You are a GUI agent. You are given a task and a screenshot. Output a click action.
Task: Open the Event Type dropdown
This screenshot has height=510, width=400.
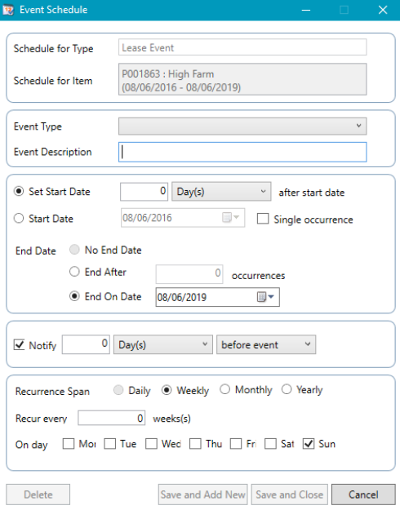[242, 126]
